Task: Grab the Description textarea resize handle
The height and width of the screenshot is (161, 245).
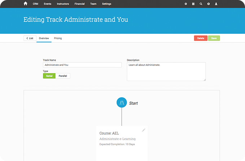Action: point(205,80)
